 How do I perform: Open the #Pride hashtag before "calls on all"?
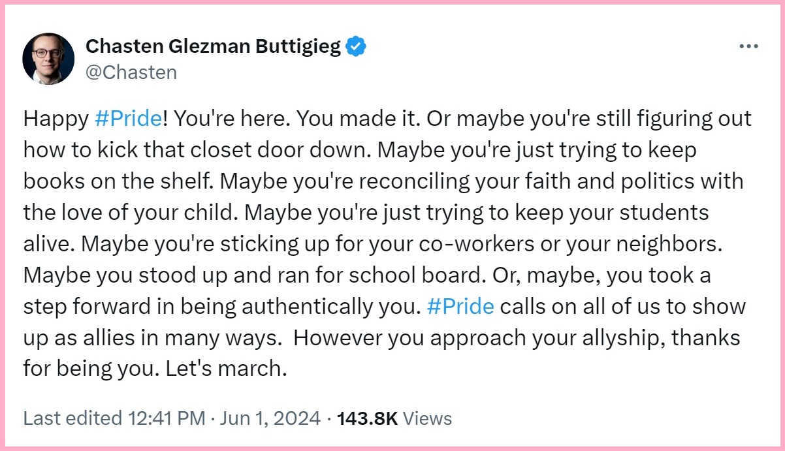460,307
